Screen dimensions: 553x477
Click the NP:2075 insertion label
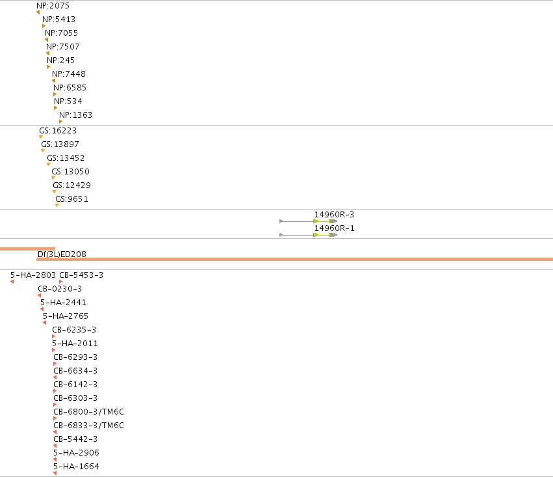(x=53, y=6)
